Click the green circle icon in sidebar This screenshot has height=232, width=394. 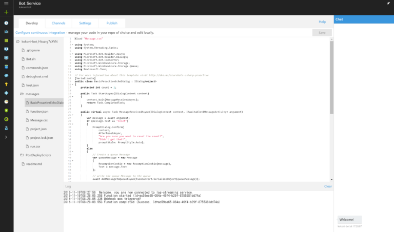[x=6, y=119]
